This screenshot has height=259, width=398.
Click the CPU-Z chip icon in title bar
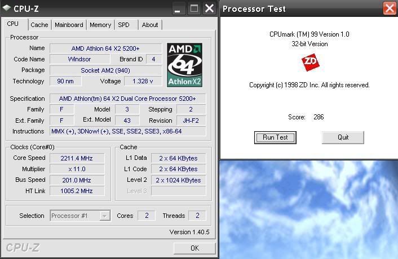[x=7, y=8]
